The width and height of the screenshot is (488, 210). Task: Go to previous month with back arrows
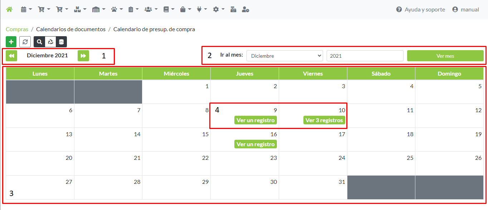11,56
